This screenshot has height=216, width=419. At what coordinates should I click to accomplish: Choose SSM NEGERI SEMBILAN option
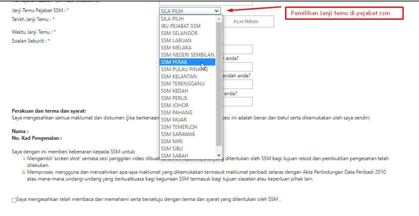pos(188,55)
